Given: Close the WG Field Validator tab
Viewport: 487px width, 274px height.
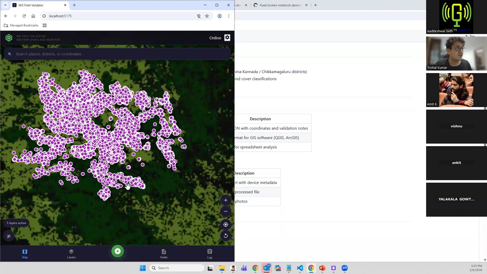Looking at the screenshot, I should [x=65, y=5].
